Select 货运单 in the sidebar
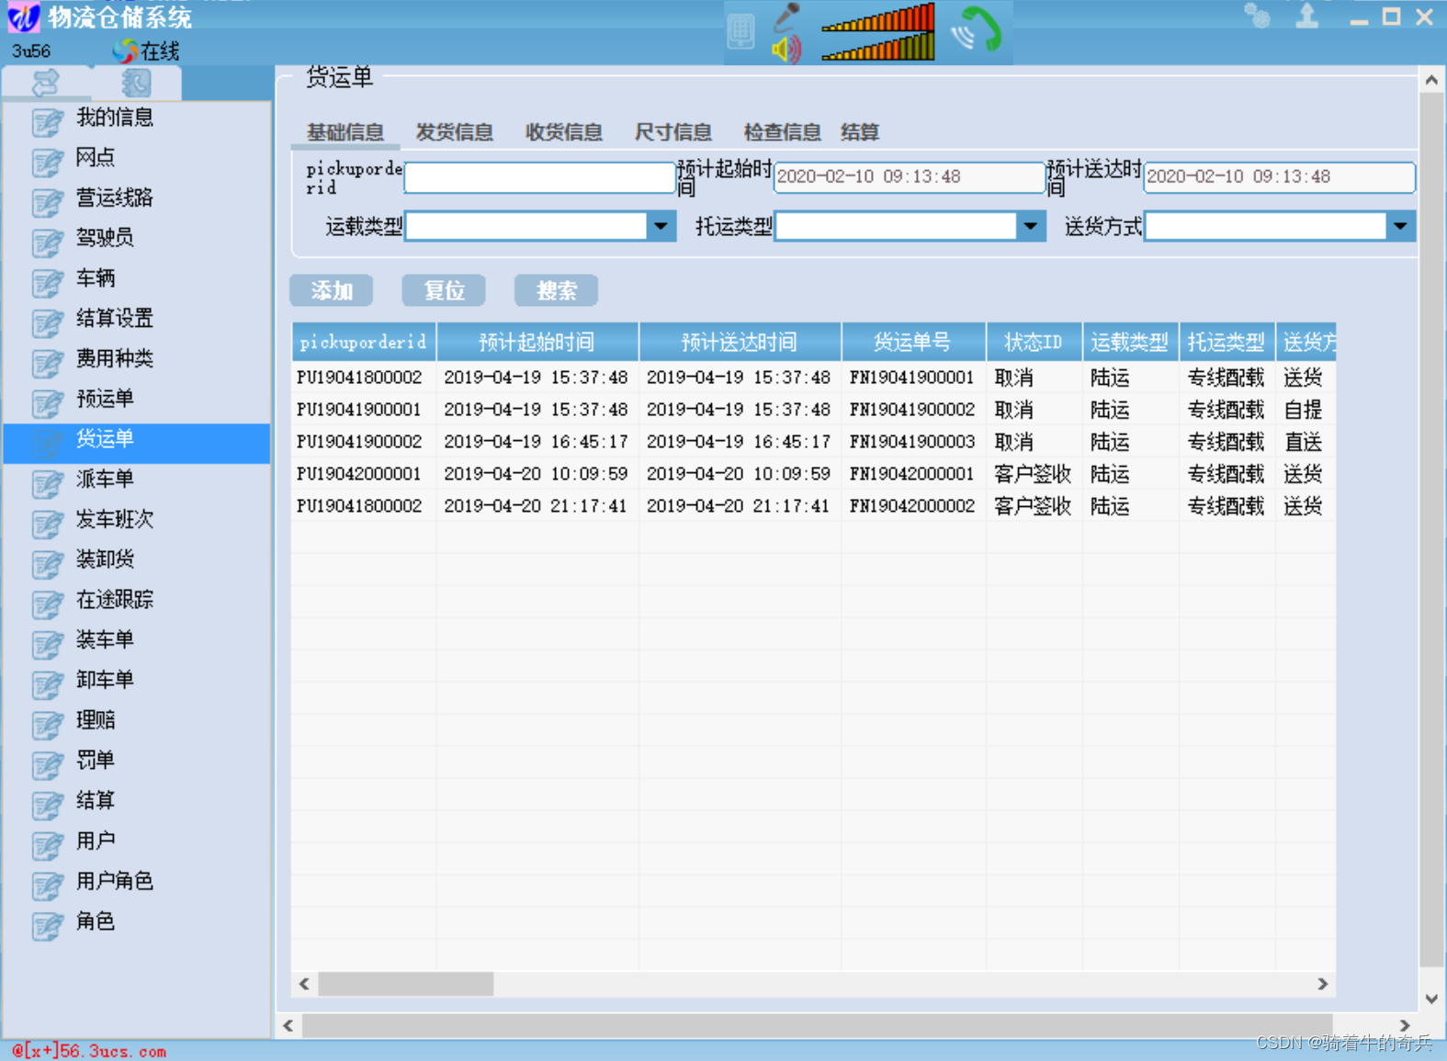1447x1061 pixels. click(137, 443)
